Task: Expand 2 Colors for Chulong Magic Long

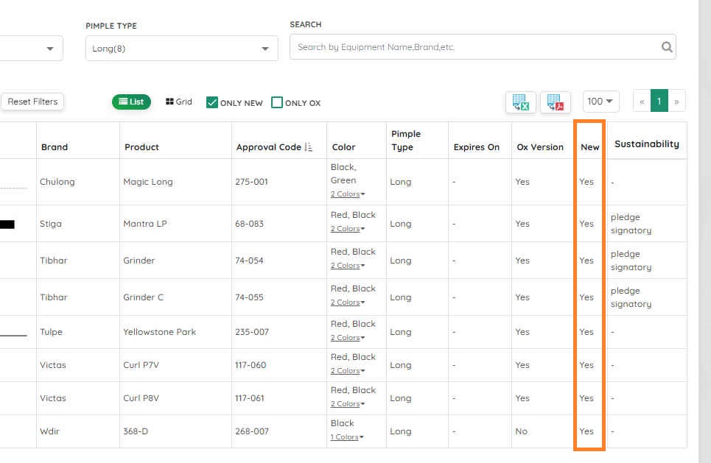Action: (347, 194)
